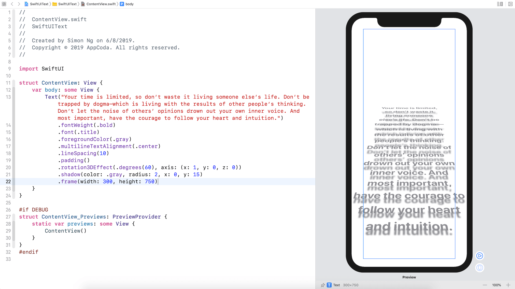Screen dimensions: 515x289
Task: Click the Add Editor plus icon
Action: click(x=511, y=4)
